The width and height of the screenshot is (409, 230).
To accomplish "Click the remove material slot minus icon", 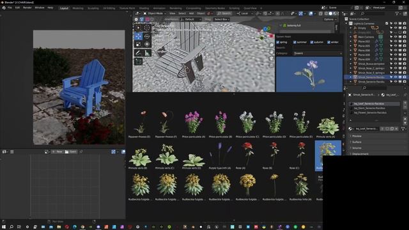I will (x=405, y=108).
